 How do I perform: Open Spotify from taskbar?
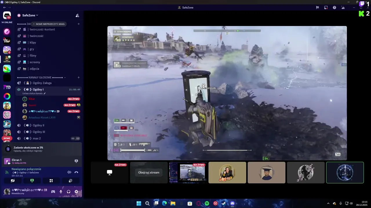point(207,203)
